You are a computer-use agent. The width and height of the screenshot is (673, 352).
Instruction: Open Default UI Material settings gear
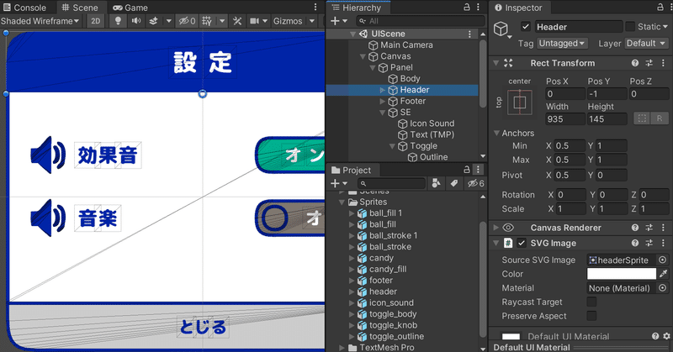click(x=666, y=337)
